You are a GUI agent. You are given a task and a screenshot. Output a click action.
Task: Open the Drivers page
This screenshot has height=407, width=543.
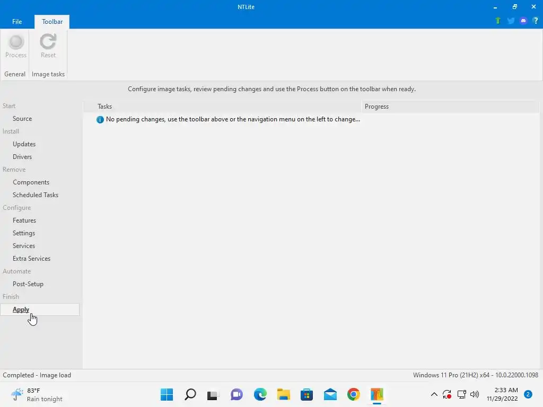22,157
